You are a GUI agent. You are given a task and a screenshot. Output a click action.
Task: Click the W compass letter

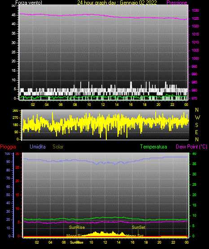click(197, 118)
